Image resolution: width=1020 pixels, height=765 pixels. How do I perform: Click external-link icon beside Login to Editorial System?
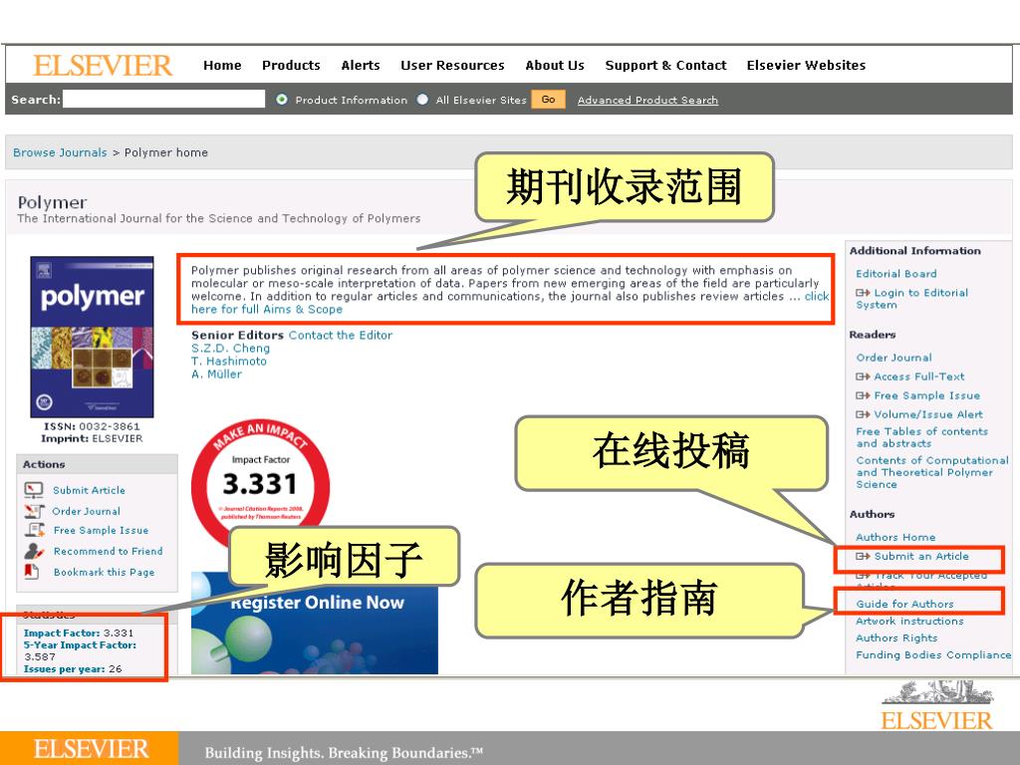click(x=863, y=294)
